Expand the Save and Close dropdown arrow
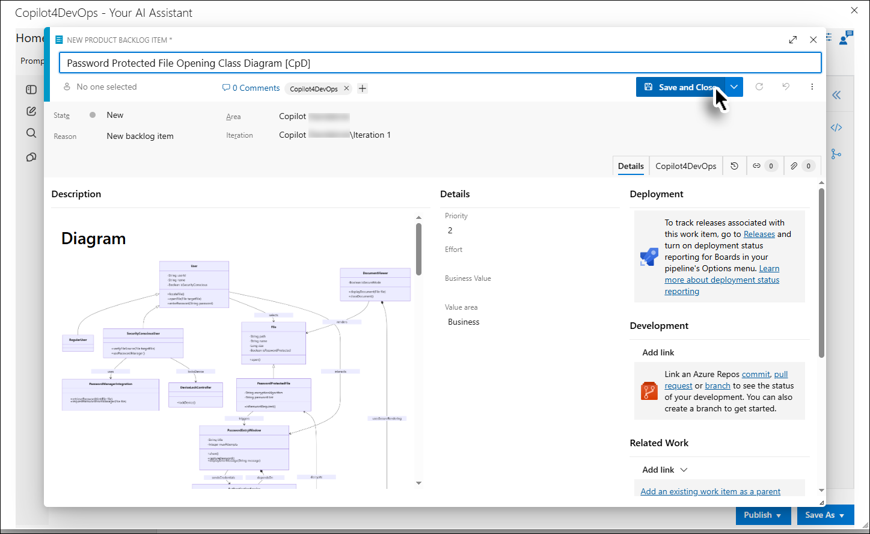 pyautogui.click(x=734, y=87)
